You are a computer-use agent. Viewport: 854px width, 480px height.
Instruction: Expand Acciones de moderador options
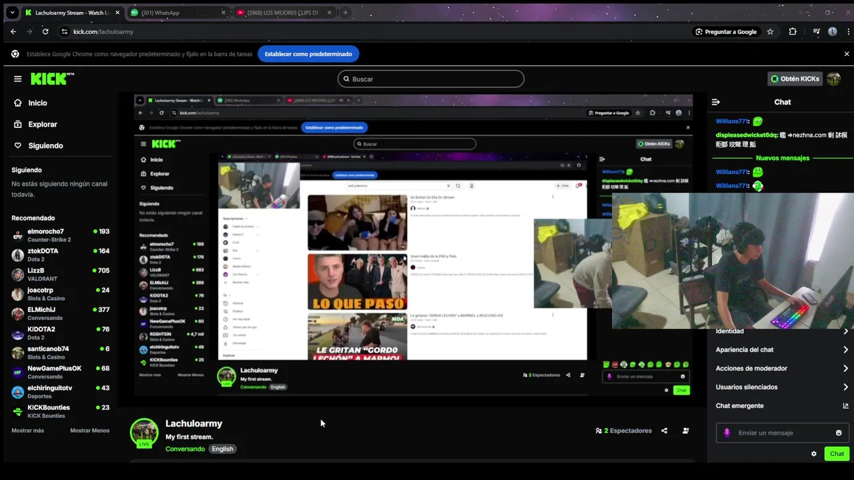point(782,368)
